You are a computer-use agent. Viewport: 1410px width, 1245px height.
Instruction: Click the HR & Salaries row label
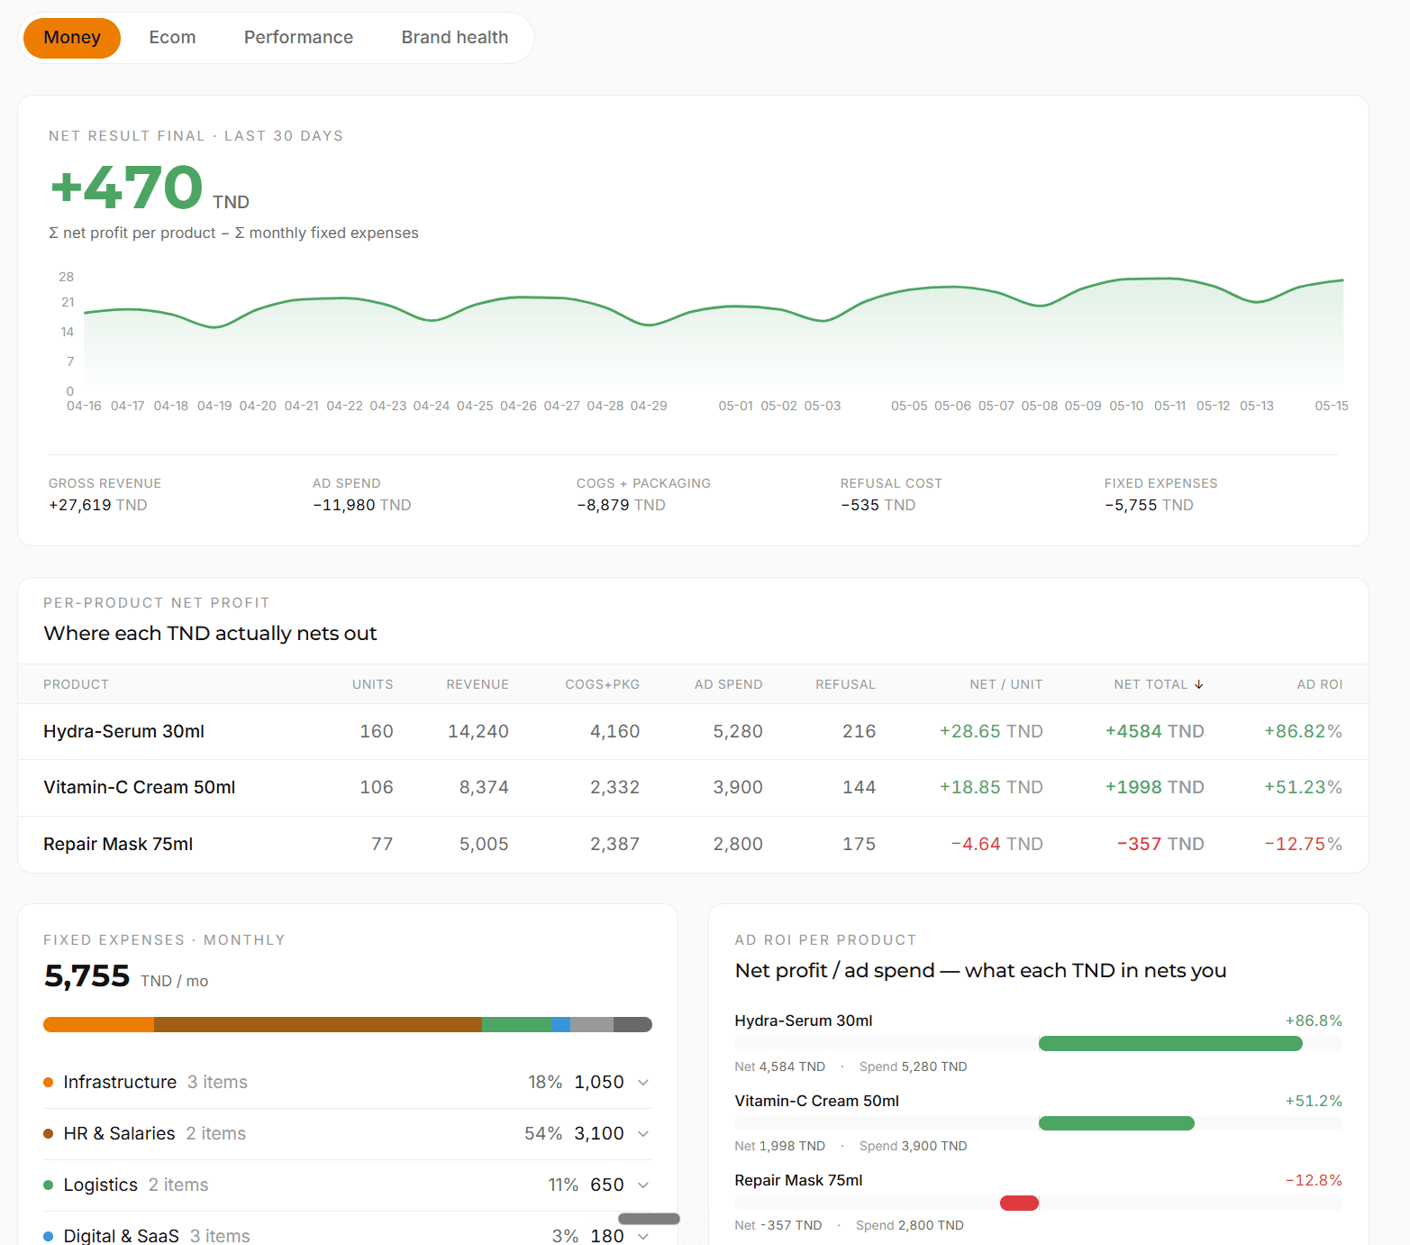point(119,1133)
